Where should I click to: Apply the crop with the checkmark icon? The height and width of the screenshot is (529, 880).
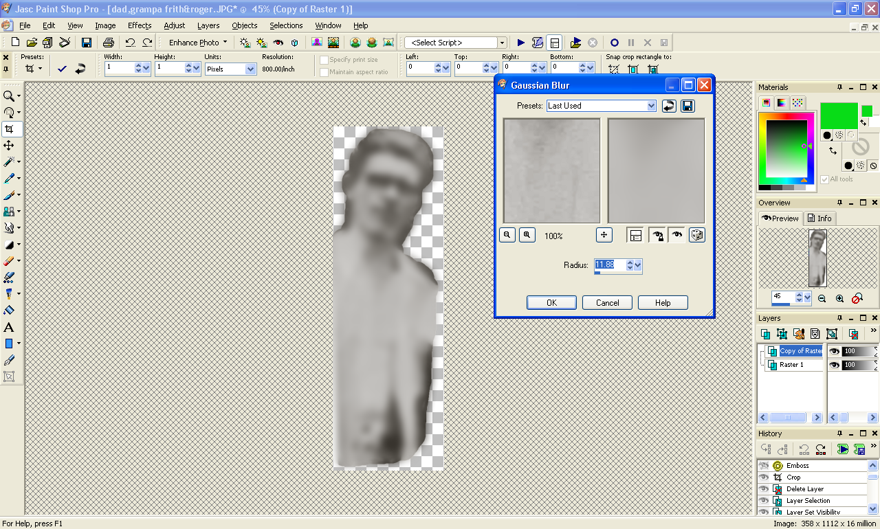pyautogui.click(x=63, y=69)
